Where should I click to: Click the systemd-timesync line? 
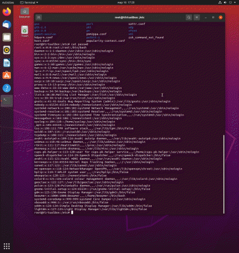(109, 115)
